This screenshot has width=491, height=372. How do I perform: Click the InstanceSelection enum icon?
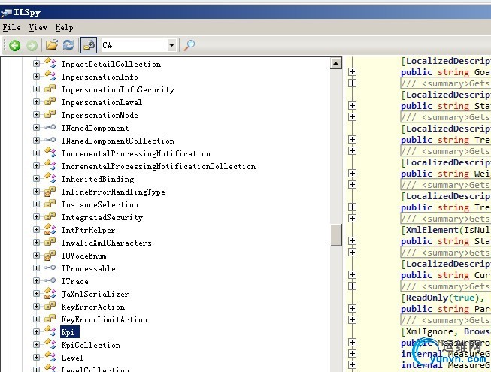(x=50, y=204)
